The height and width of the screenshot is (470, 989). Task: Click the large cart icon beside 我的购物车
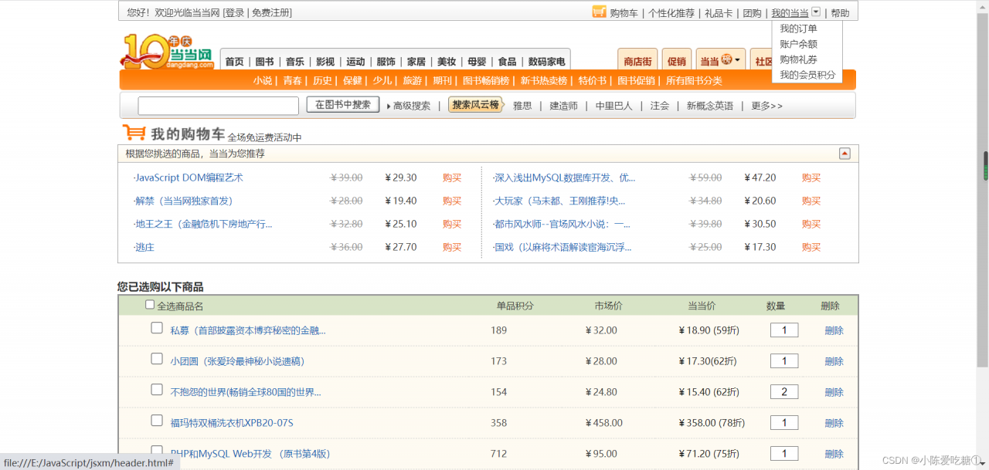pyautogui.click(x=134, y=133)
